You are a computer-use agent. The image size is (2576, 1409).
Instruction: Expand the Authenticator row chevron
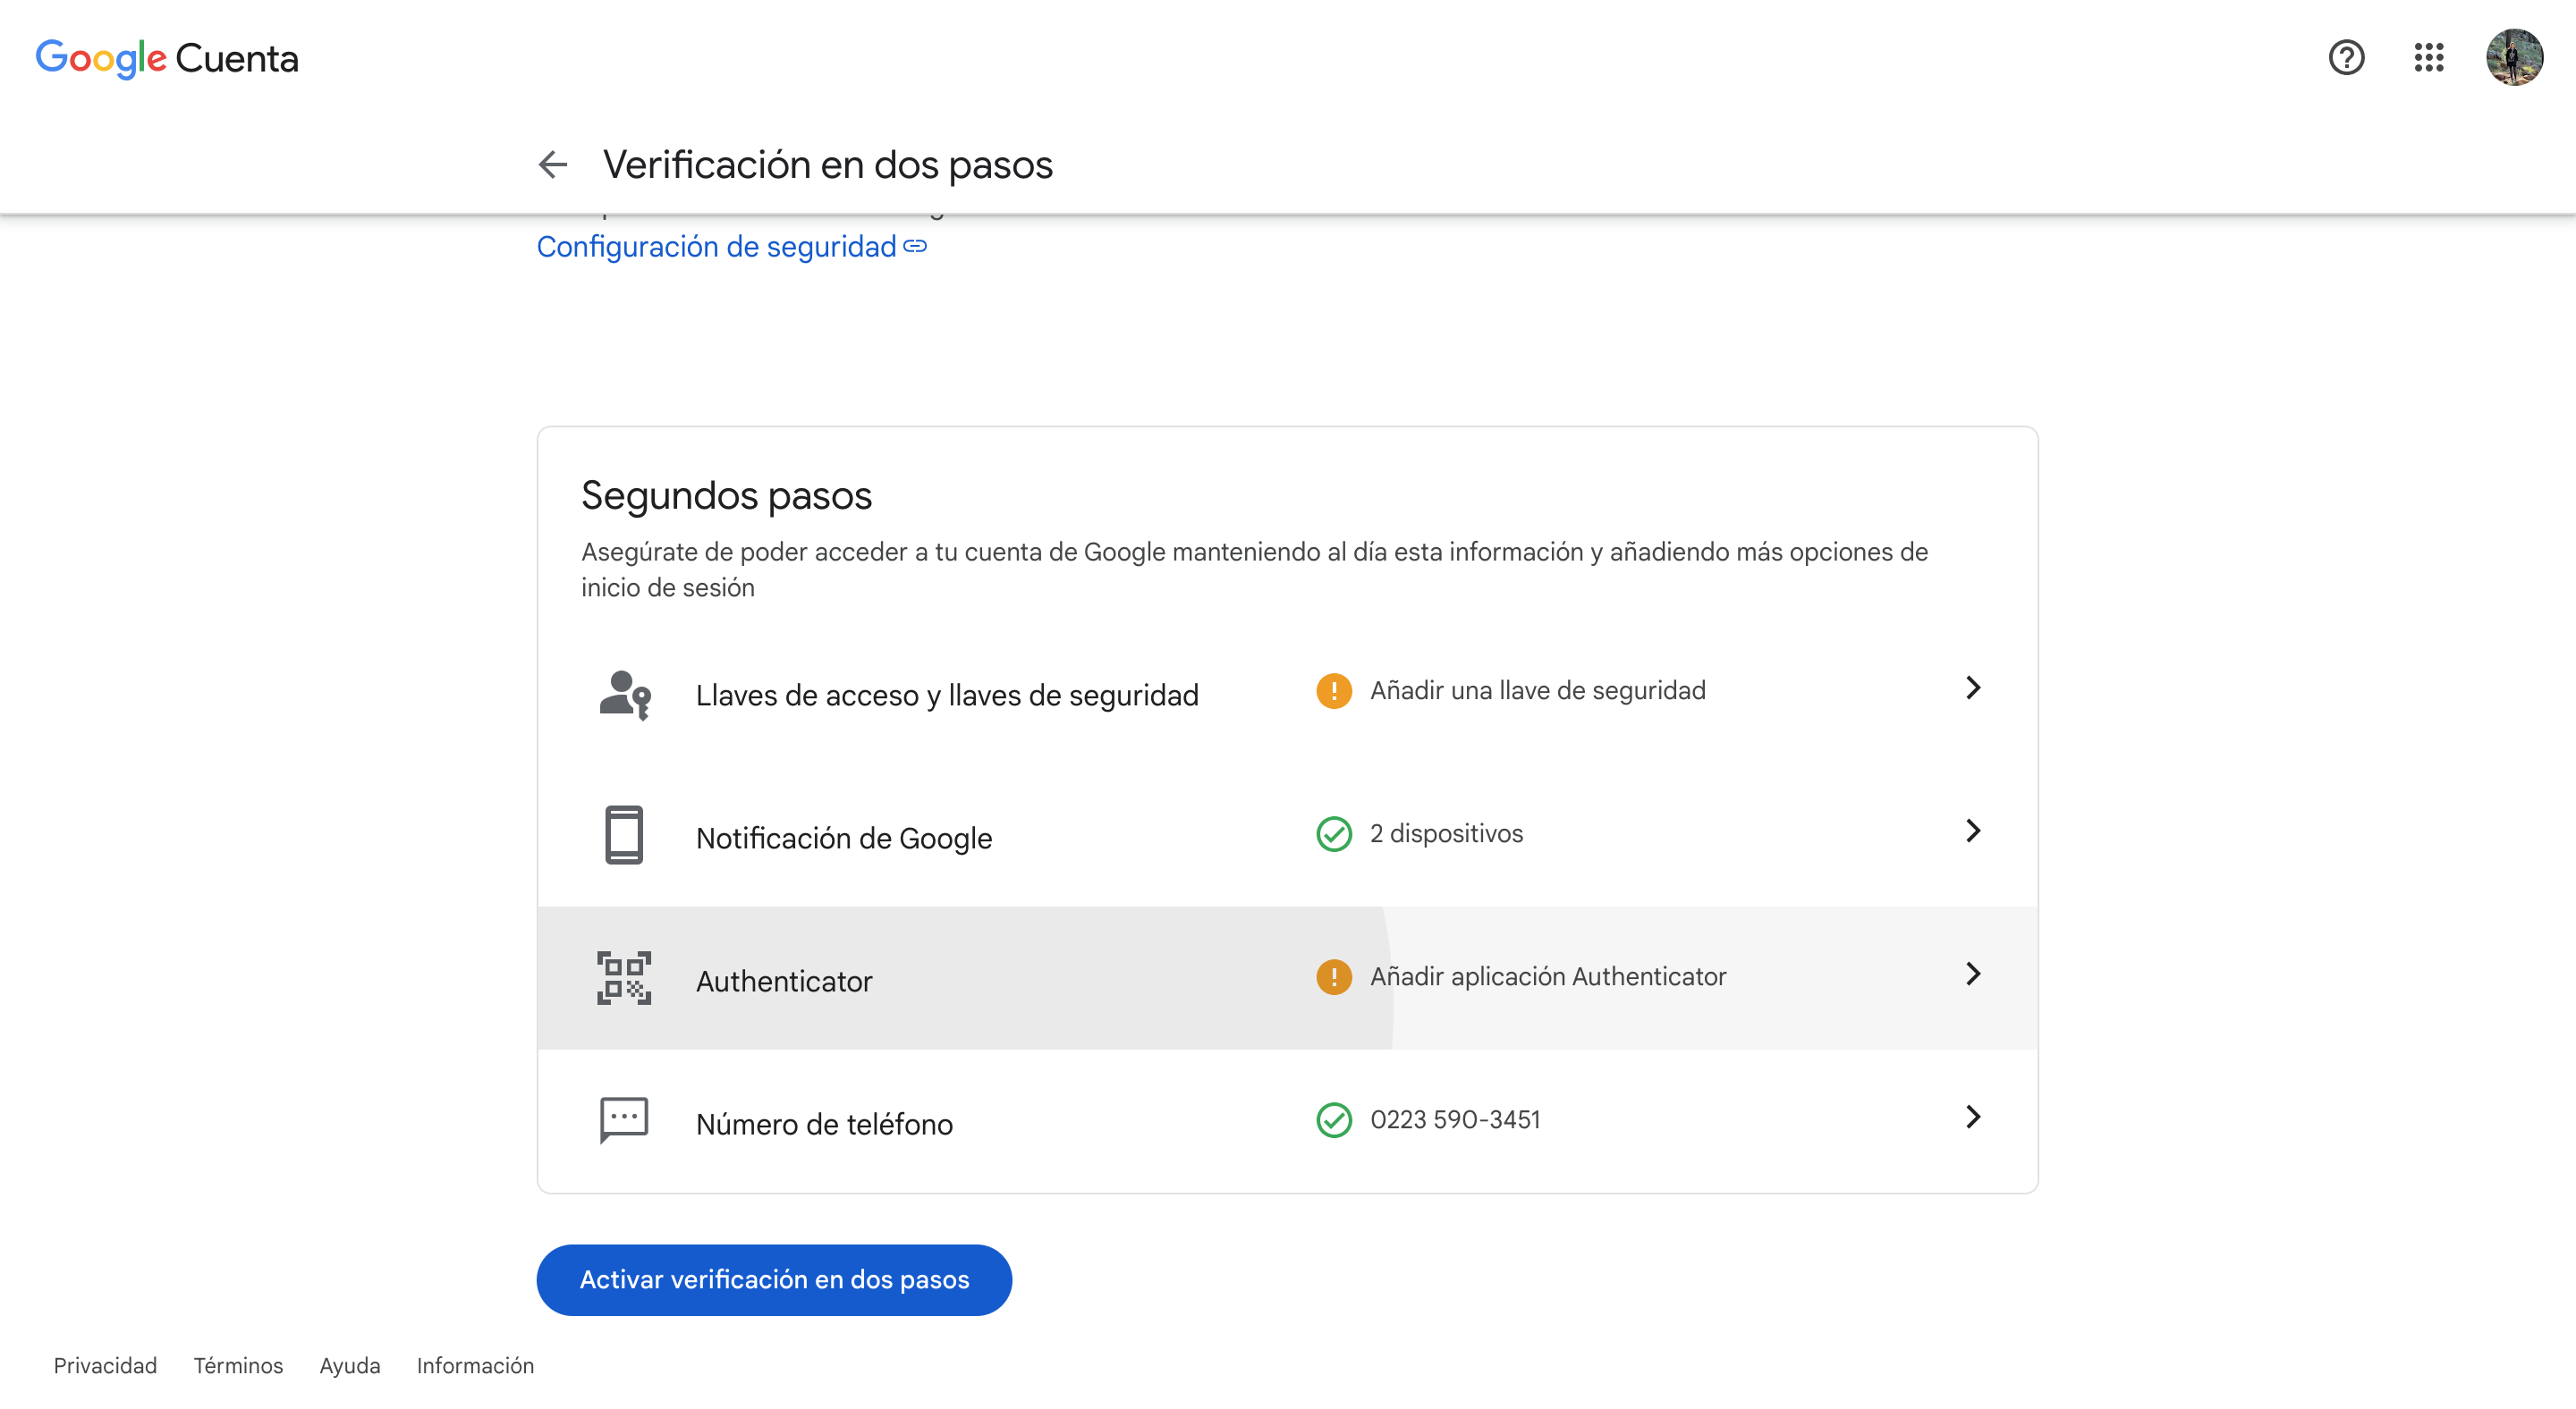pyautogui.click(x=1973, y=974)
